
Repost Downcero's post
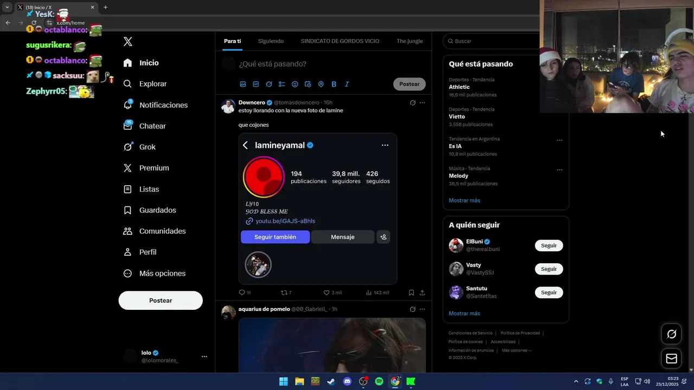(286, 292)
